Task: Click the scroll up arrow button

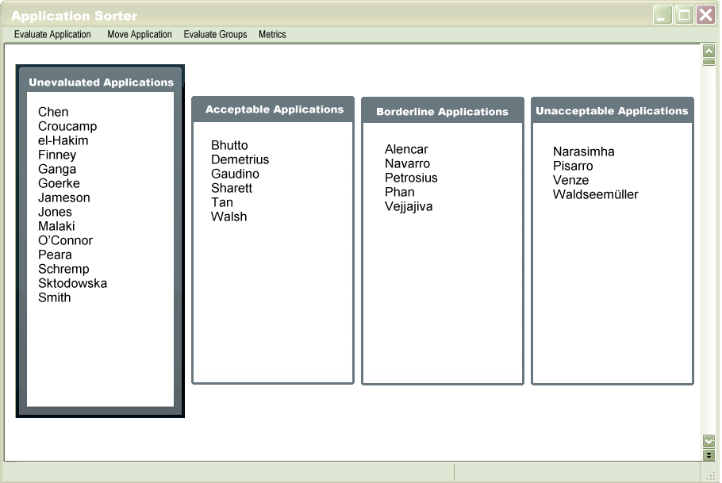Action: point(709,51)
